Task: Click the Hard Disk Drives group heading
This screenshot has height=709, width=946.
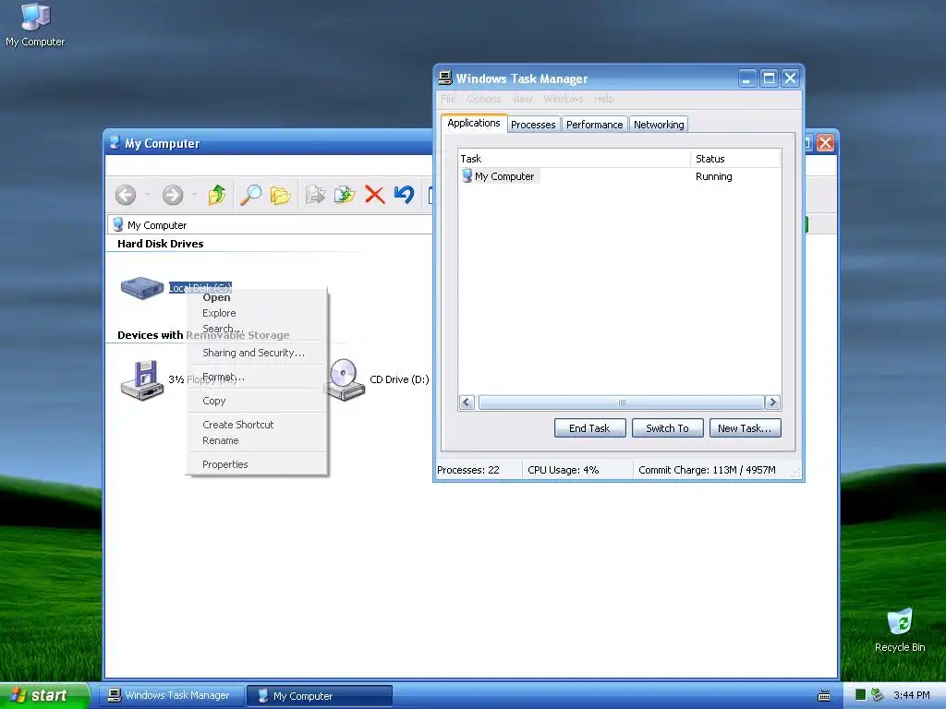Action: 161,244
